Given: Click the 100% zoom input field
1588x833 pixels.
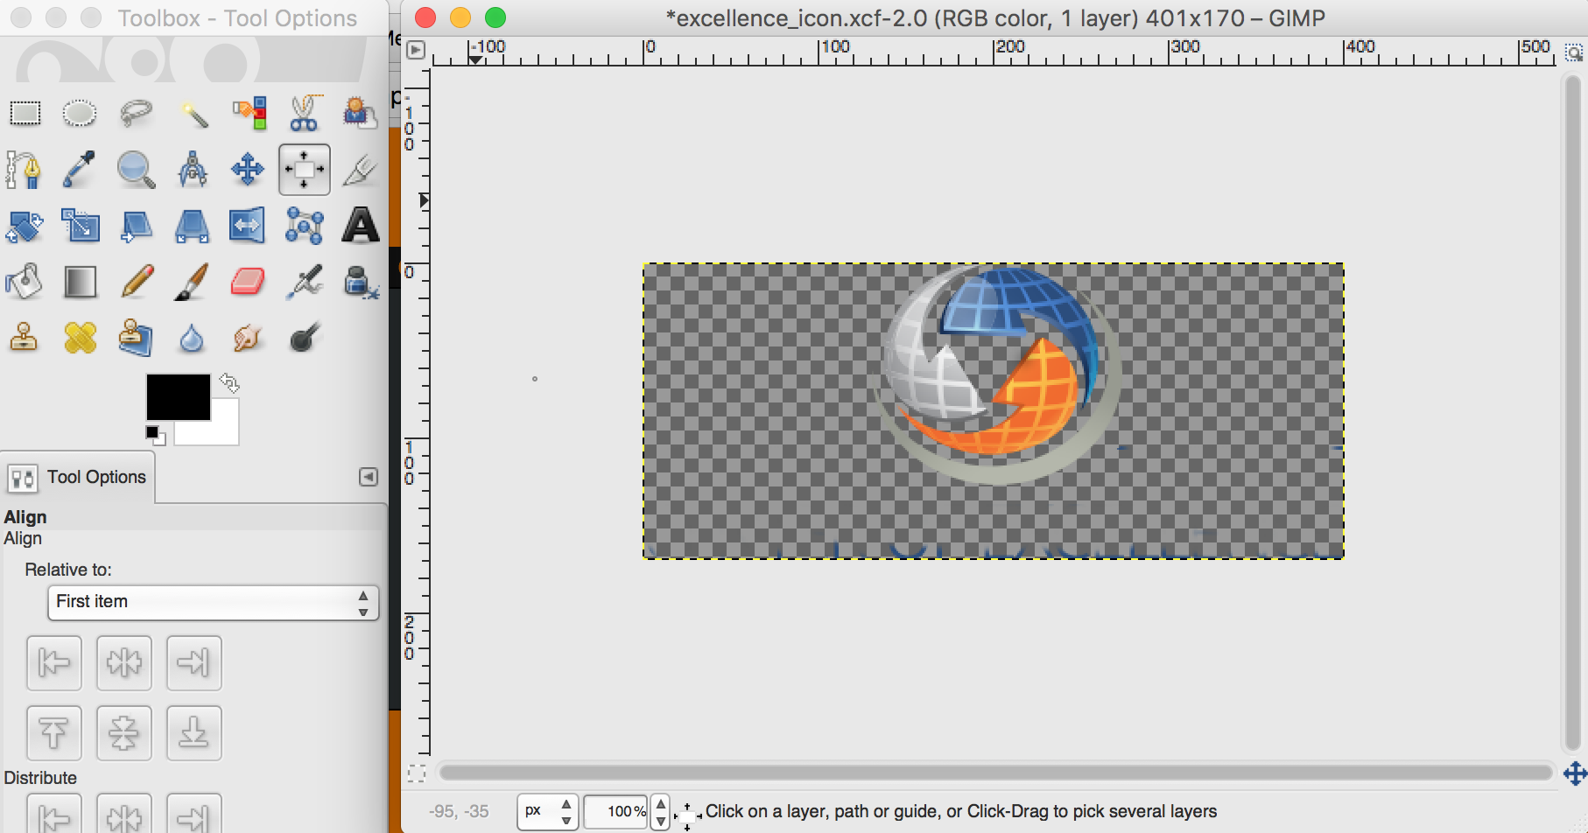Looking at the screenshot, I should coord(617,812).
